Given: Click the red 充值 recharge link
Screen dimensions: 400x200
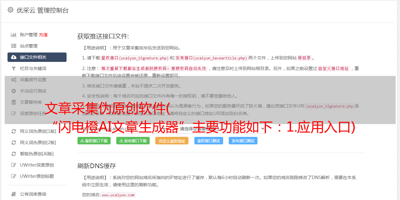Looking at the screenshot, I should pyautogui.click(x=43, y=35).
